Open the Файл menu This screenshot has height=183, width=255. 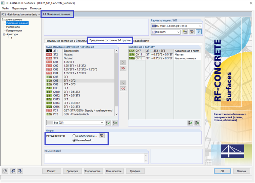coord(5,8)
